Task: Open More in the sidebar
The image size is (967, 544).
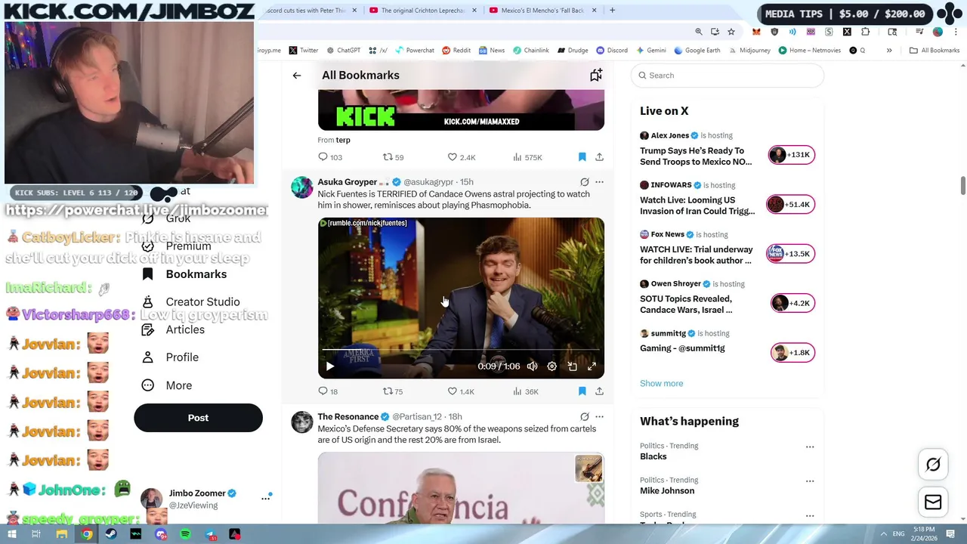Action: (x=167, y=385)
